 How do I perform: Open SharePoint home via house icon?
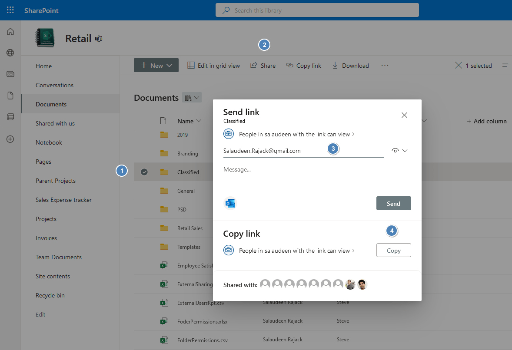click(10, 31)
